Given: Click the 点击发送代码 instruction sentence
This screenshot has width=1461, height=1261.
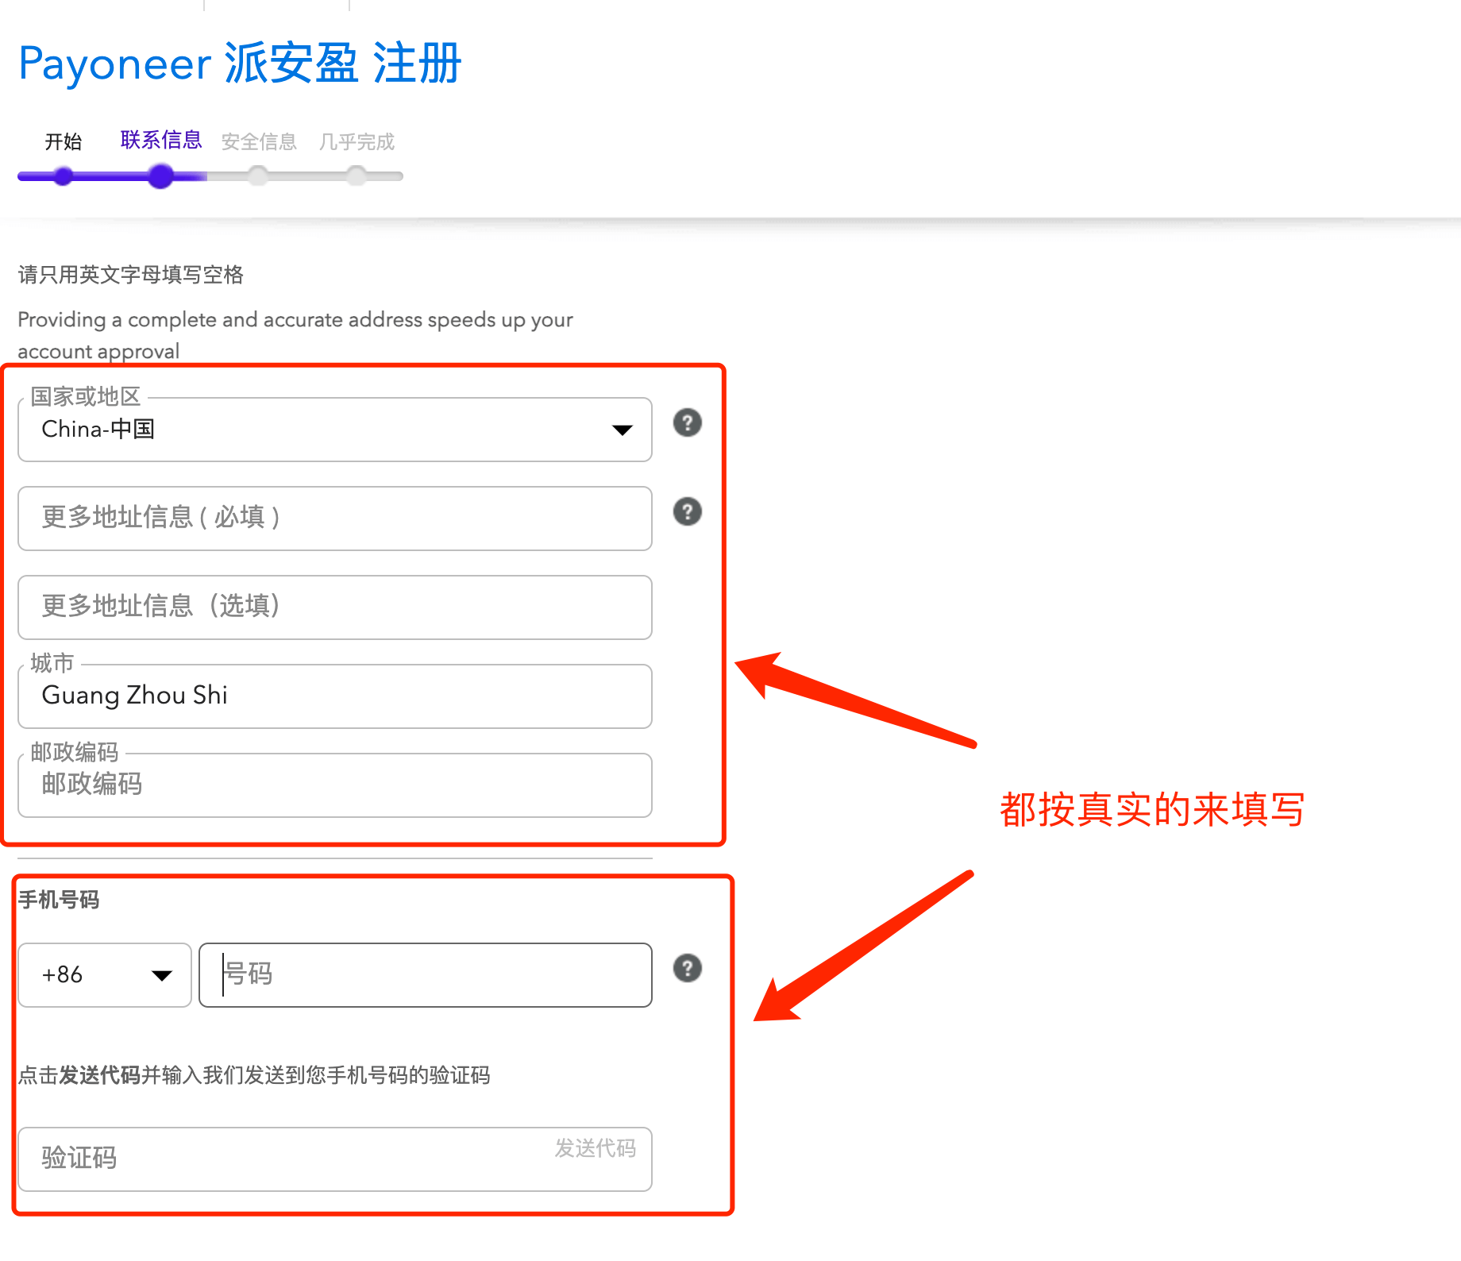Looking at the screenshot, I should coord(254,1075).
